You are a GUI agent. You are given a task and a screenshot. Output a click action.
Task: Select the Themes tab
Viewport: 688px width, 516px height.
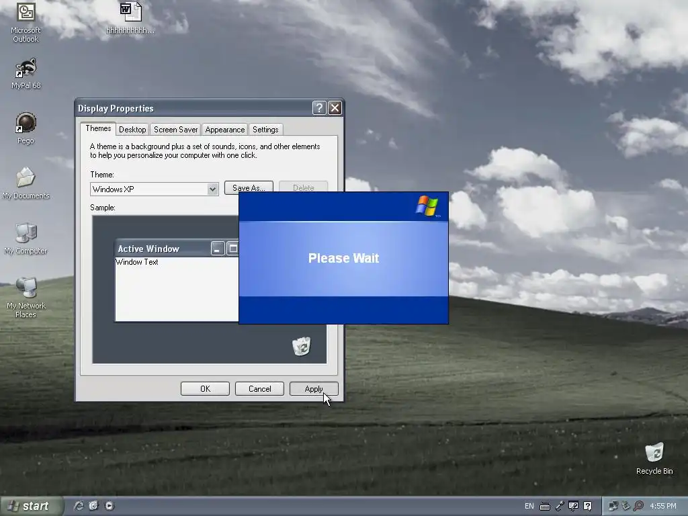click(98, 128)
